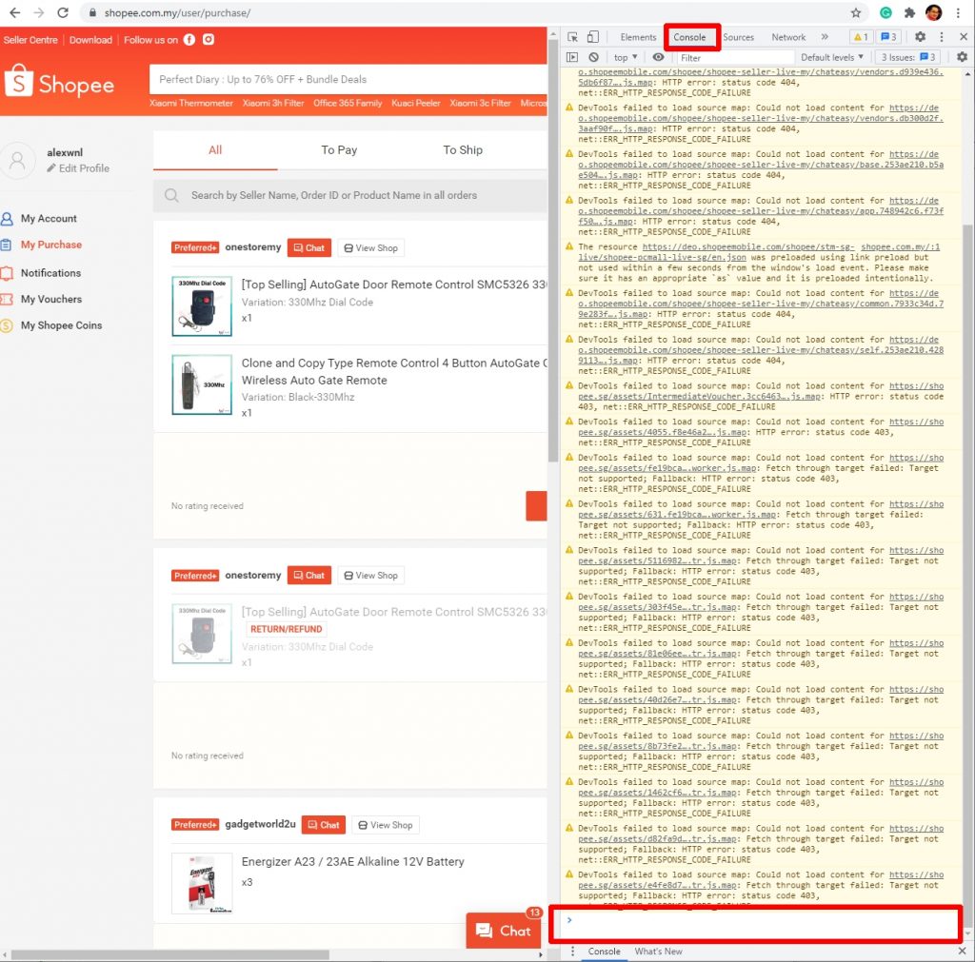Click the View Shop button for gadgetworld2u
975x962 pixels.
(386, 825)
